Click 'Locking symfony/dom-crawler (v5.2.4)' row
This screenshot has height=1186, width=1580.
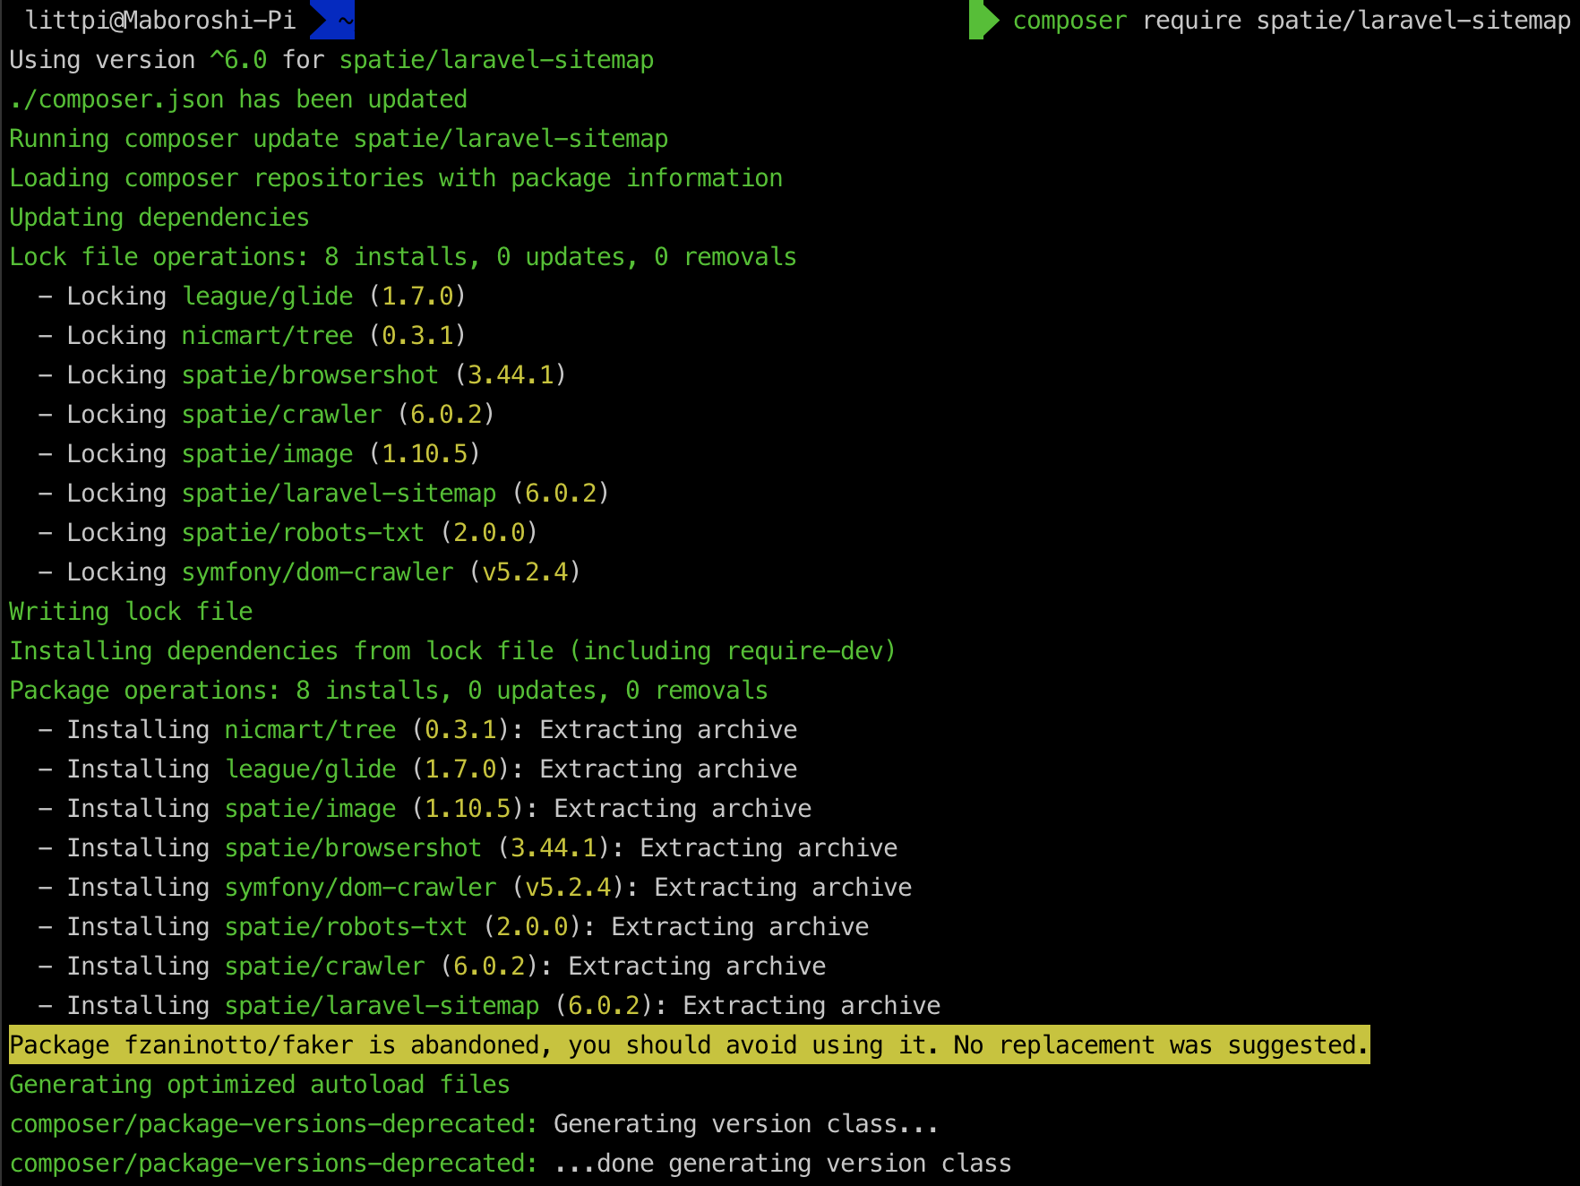(x=309, y=572)
